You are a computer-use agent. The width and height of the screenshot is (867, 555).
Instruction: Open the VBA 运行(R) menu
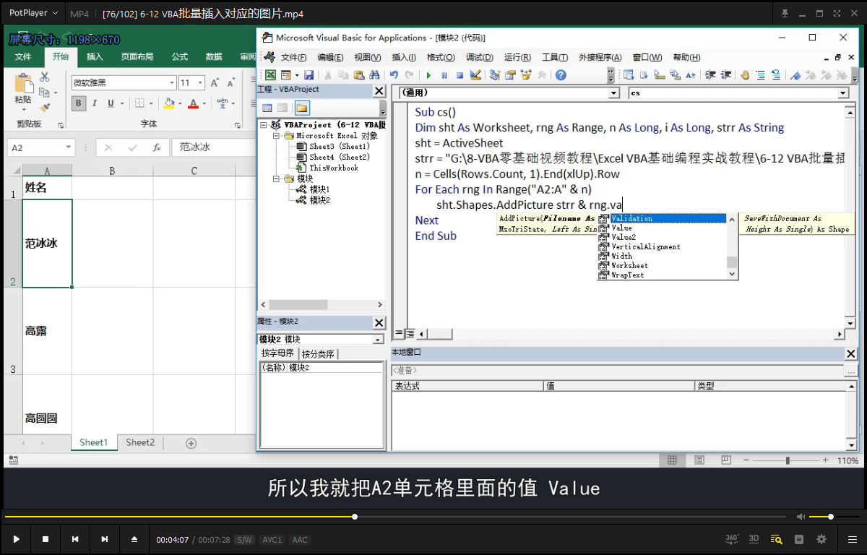pyautogui.click(x=518, y=57)
